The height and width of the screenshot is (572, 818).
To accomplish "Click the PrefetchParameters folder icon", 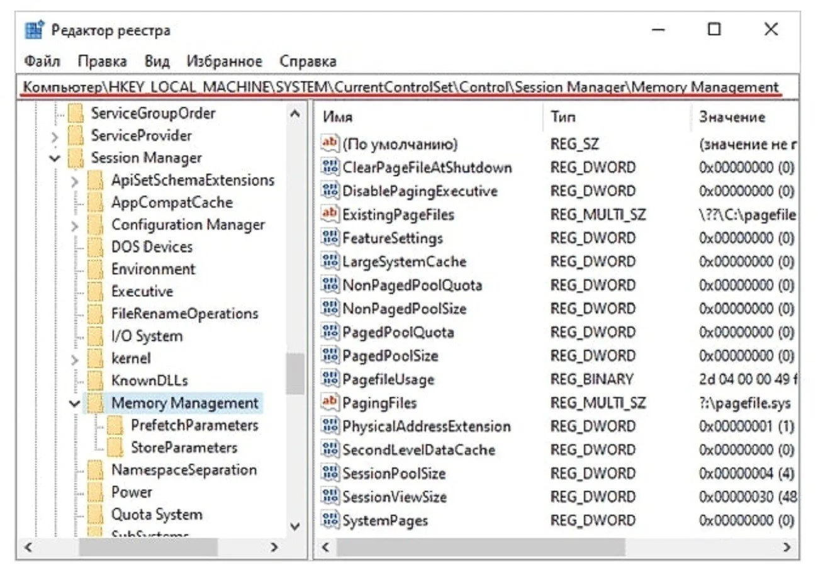I will tap(115, 425).
